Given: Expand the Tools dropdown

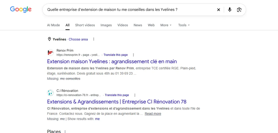Looking at the screenshot, I should tap(184, 25).
